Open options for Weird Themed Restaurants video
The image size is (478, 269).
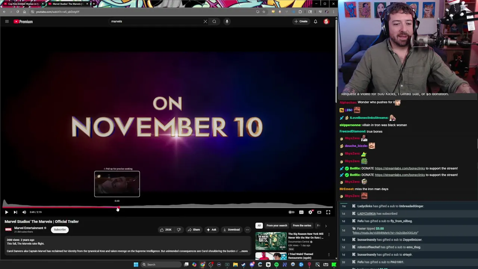pos(329,255)
